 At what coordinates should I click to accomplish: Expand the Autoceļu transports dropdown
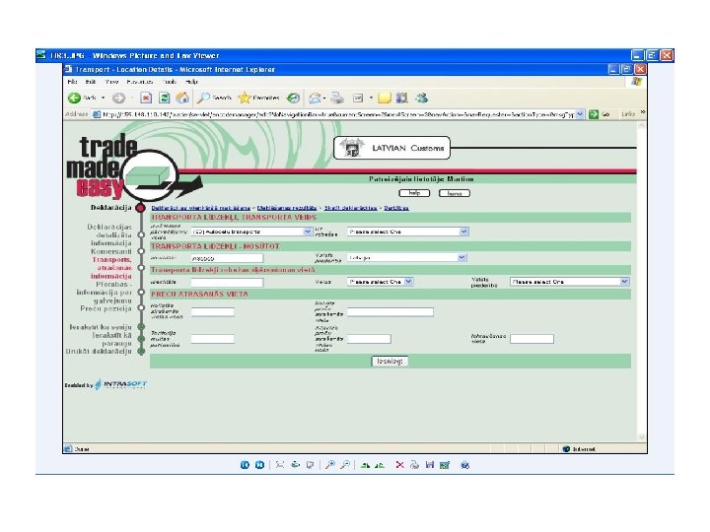pyautogui.click(x=308, y=232)
